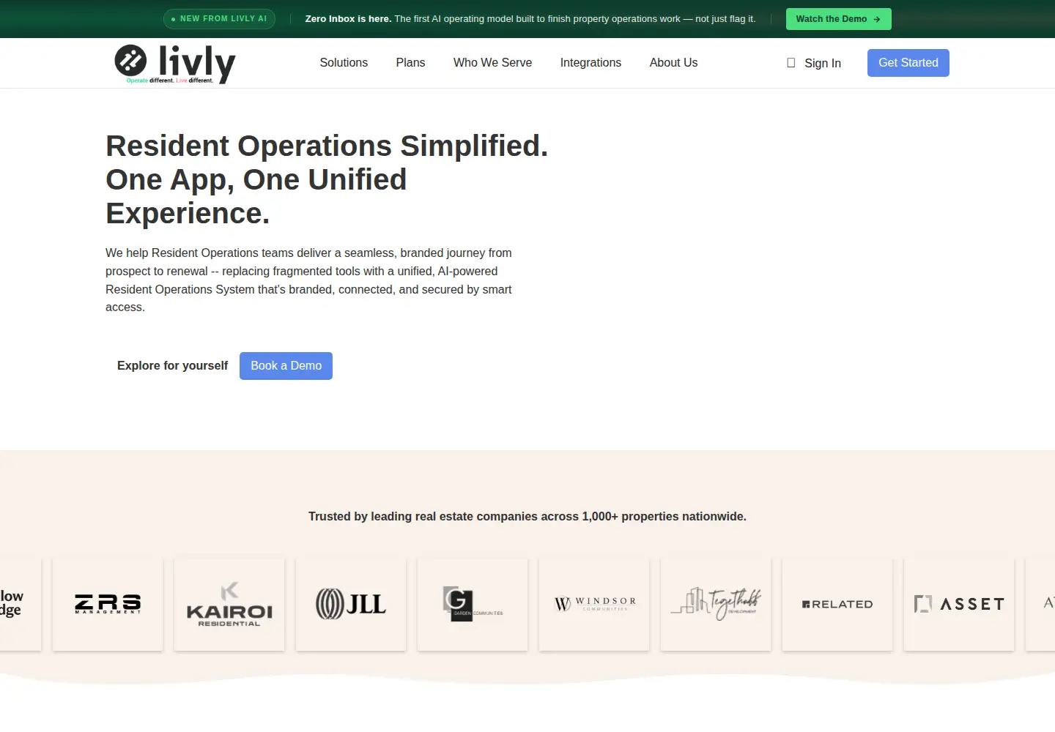The width and height of the screenshot is (1055, 732).
Task: Click the Explore for yourself text
Action: point(172,366)
